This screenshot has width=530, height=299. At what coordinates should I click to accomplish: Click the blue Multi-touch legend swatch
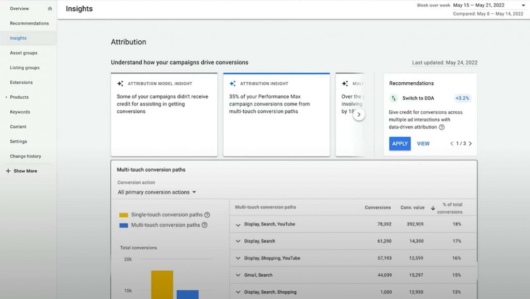pyautogui.click(x=123, y=226)
